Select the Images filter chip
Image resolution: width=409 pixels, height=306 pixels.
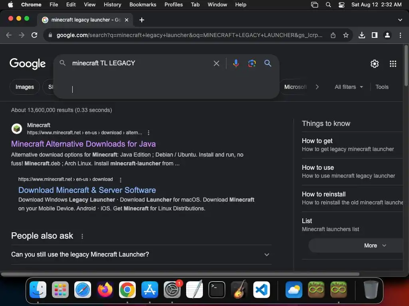click(24, 87)
